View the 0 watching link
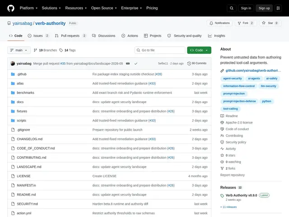Viewport: 289px width, 217px height. click(231, 162)
